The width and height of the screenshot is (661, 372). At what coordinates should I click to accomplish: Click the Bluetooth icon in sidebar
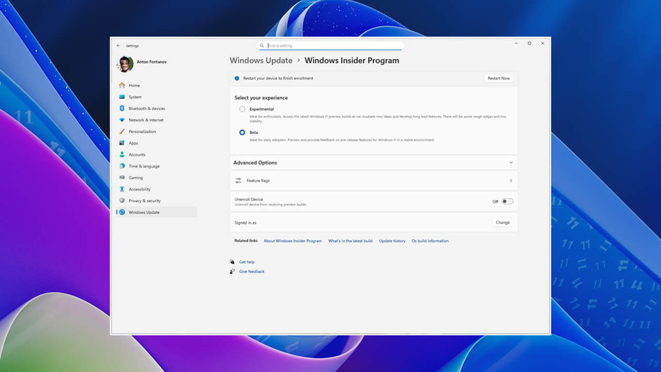point(122,109)
